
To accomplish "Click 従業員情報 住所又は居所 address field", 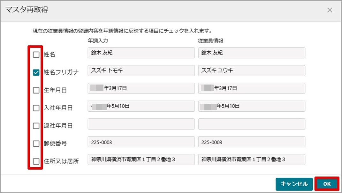I will tap(252, 160).
